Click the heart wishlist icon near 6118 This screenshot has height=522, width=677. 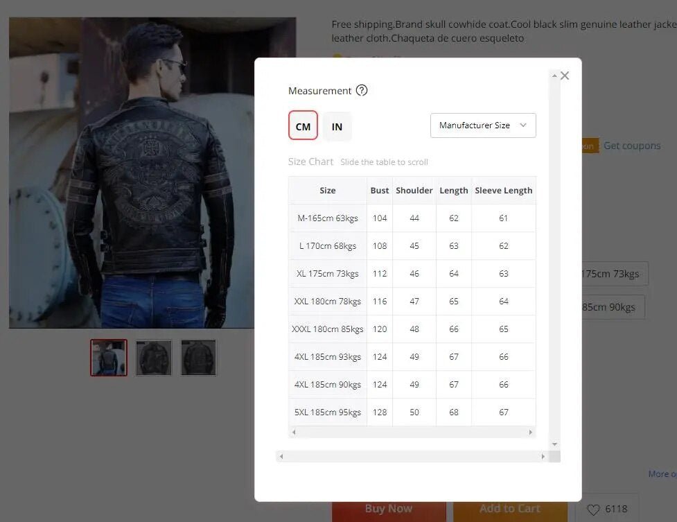597,508
